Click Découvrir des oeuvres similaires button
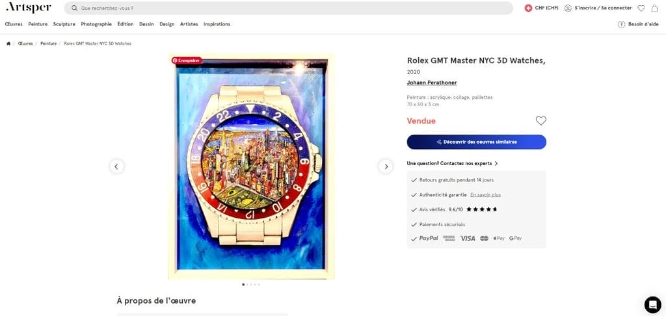Screen dimensions: 666x316 click(x=477, y=142)
